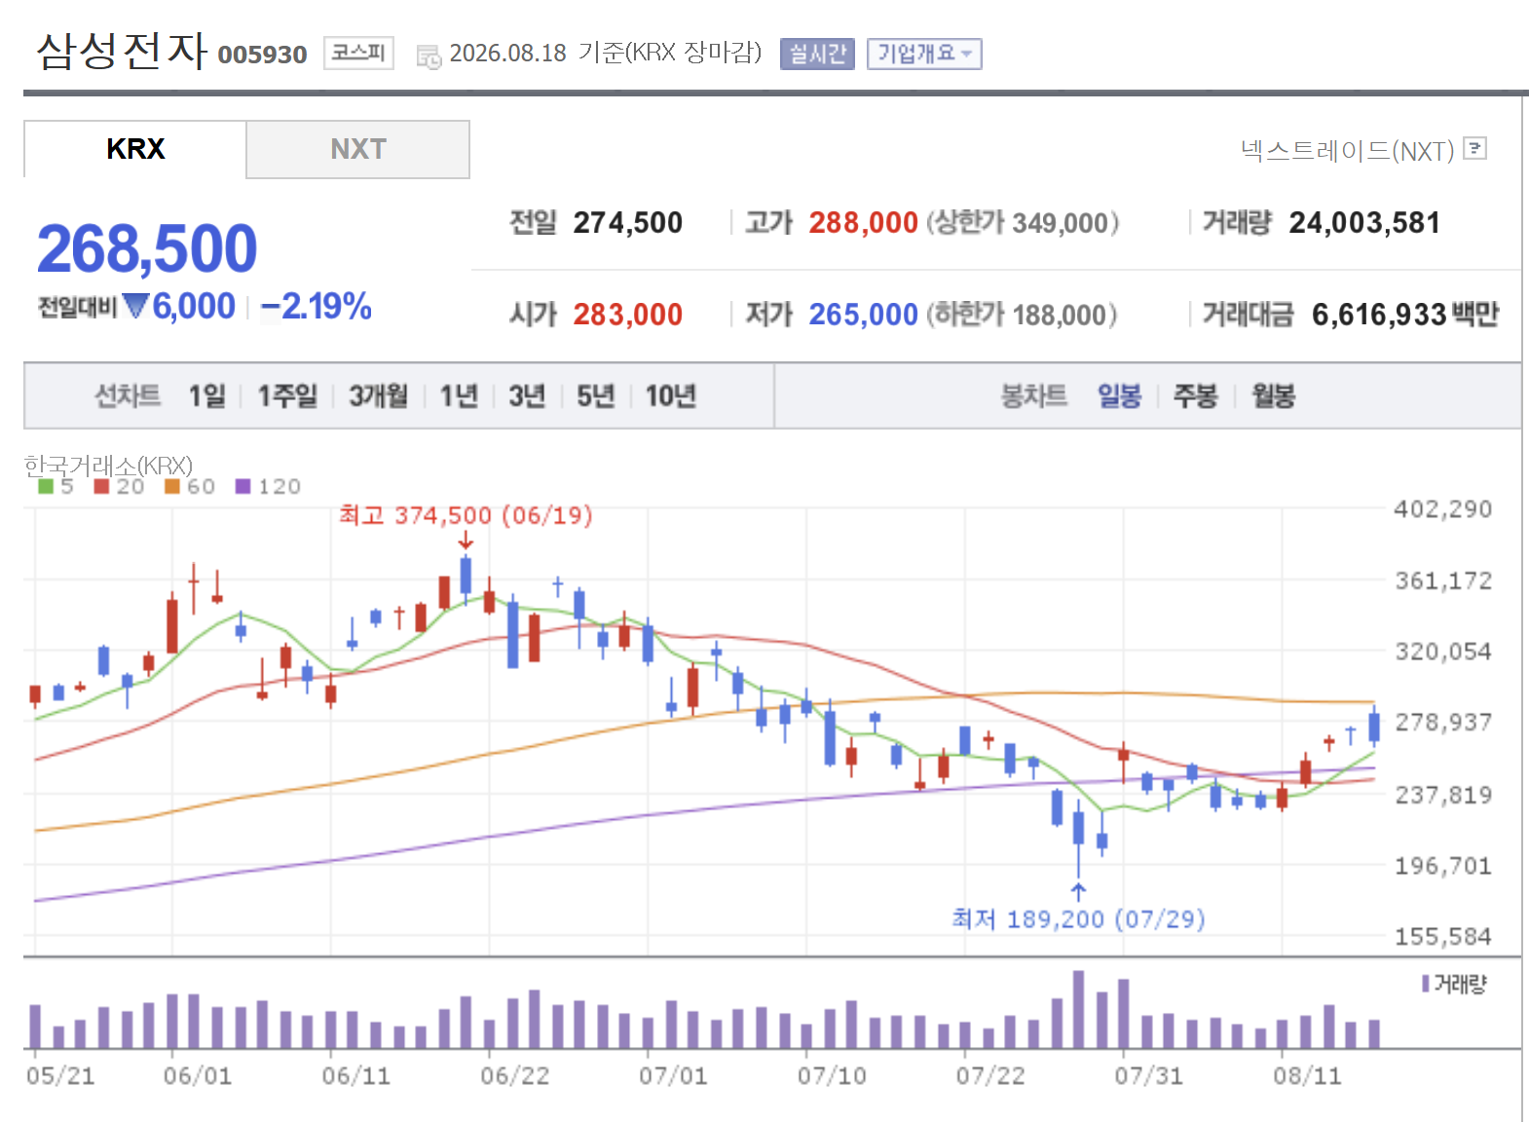This screenshot has height=1122, width=1529.
Task: Click the trading value 6,616,933 백만
Action: pyautogui.click(x=1405, y=315)
